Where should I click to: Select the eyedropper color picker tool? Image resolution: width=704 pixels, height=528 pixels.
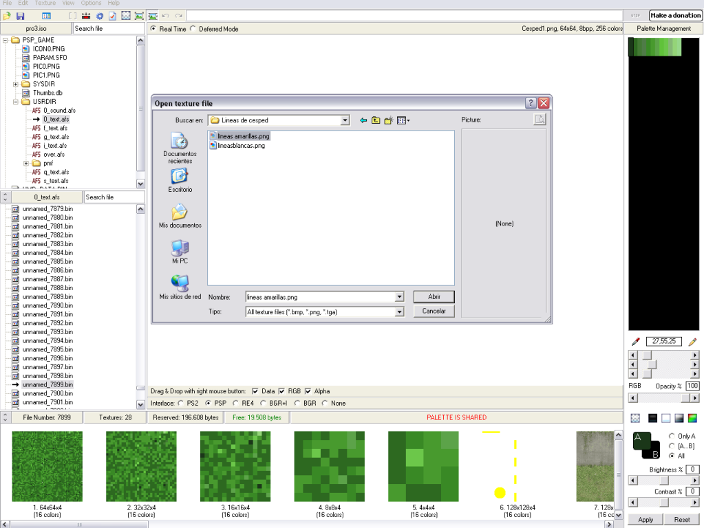(636, 342)
